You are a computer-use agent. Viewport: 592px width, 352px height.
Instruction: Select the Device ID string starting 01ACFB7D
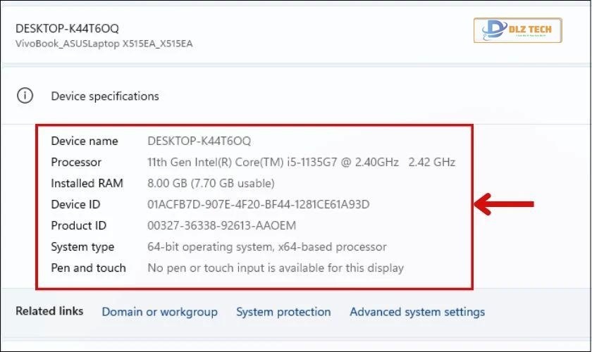[x=258, y=204]
